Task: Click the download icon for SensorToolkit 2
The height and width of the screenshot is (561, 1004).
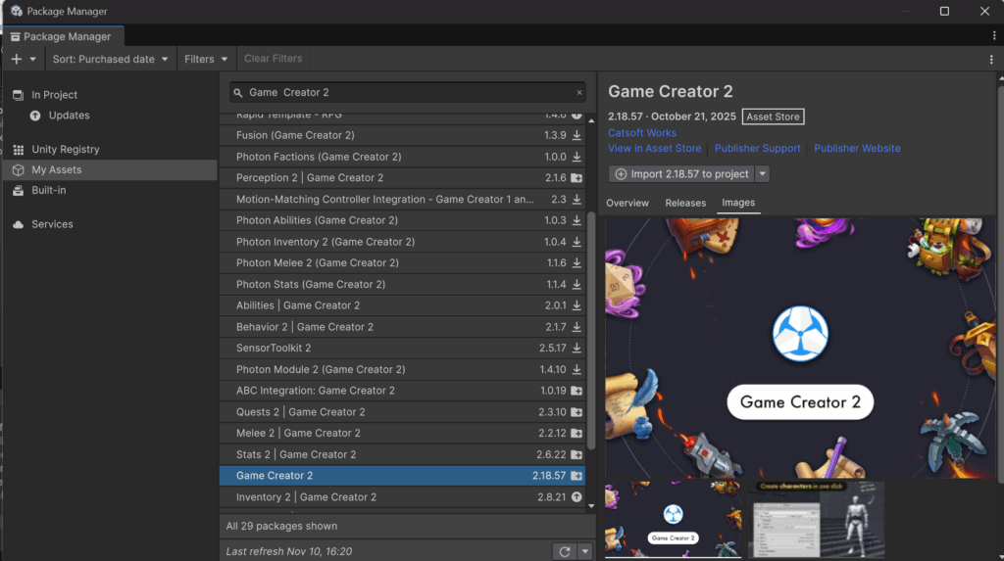Action: [577, 349]
